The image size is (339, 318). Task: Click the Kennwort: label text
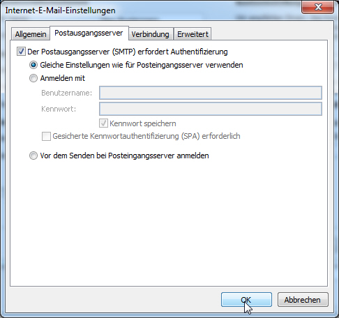click(x=59, y=109)
